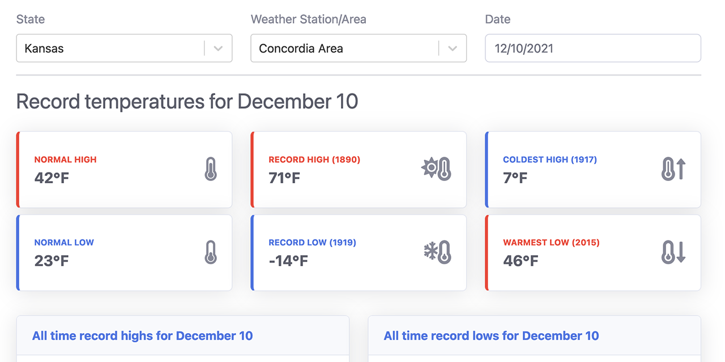This screenshot has height=362, width=725.
Task: Open All time record highs for December 10
Action: (143, 335)
